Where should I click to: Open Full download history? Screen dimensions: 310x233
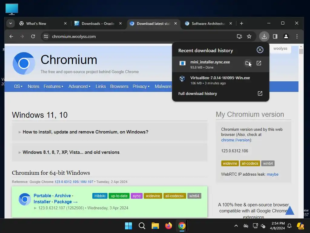[x=221, y=93]
